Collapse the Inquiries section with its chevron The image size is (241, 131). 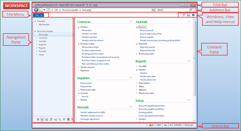(x=131, y=78)
